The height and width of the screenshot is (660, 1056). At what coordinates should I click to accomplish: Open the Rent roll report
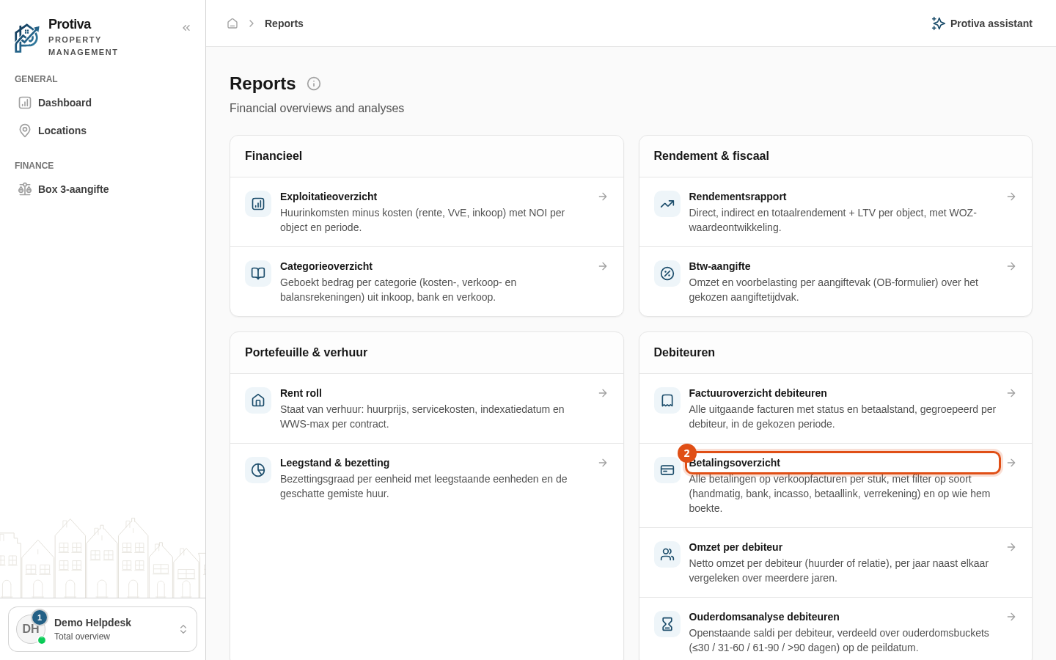click(427, 408)
